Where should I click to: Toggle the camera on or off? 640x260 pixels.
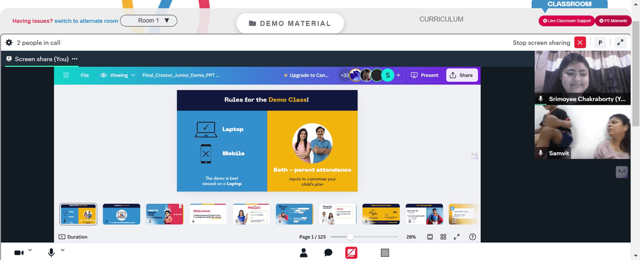19,253
